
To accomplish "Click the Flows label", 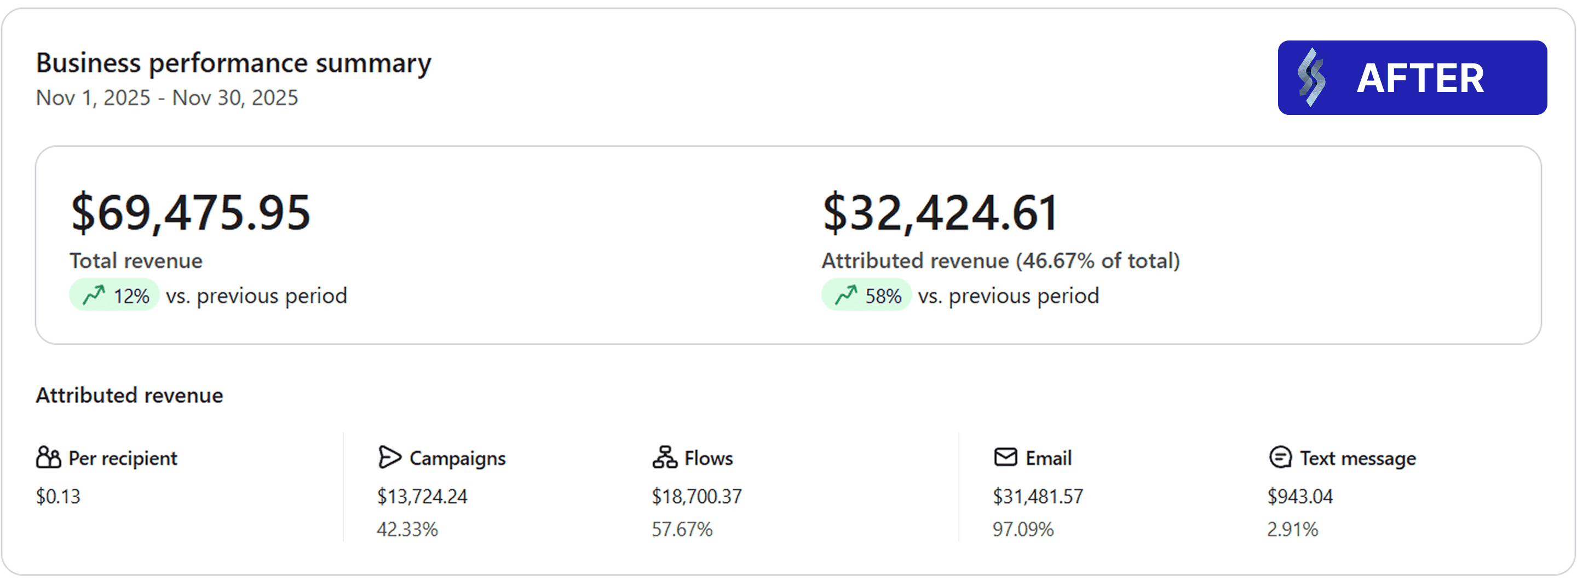I will pos(709,458).
